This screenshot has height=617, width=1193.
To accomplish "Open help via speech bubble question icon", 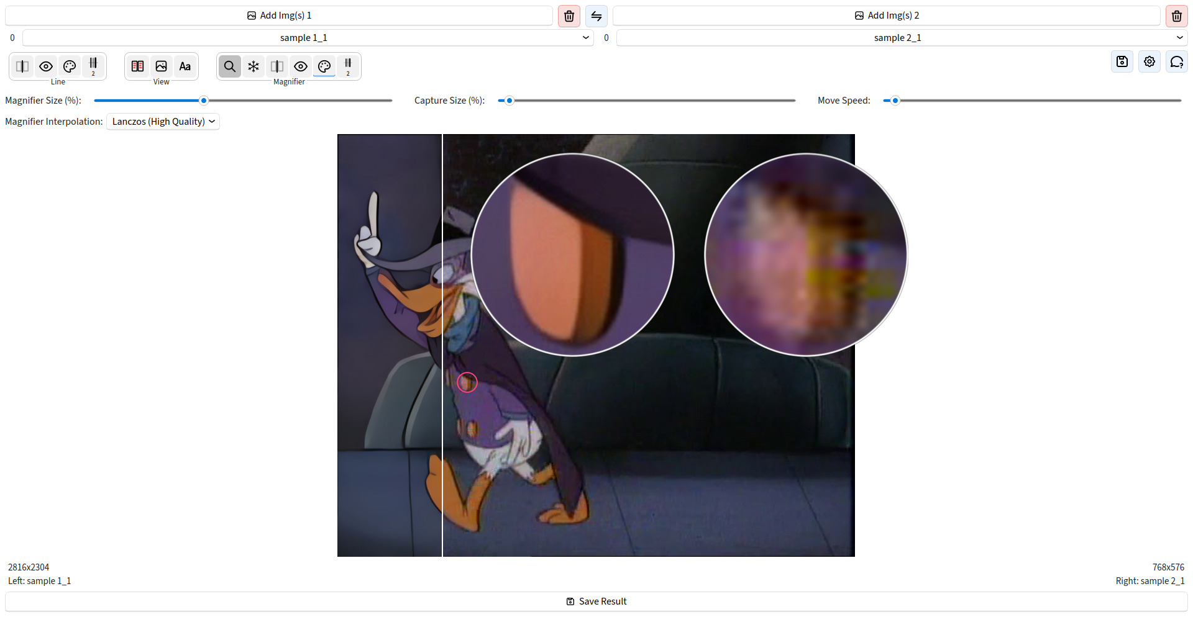I will (1176, 61).
